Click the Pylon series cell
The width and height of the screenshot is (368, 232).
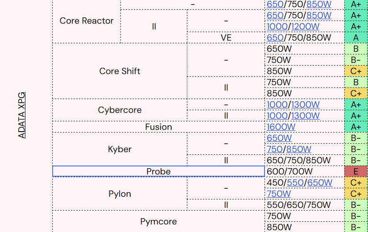pos(120,194)
